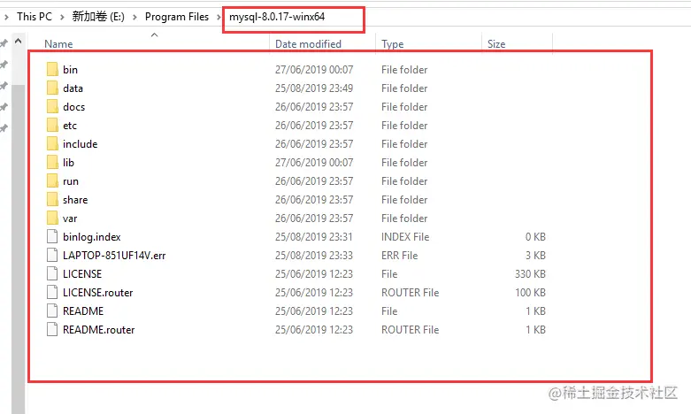Click This PC in the address bar
Image resolution: width=691 pixels, height=414 pixels.
35,17
